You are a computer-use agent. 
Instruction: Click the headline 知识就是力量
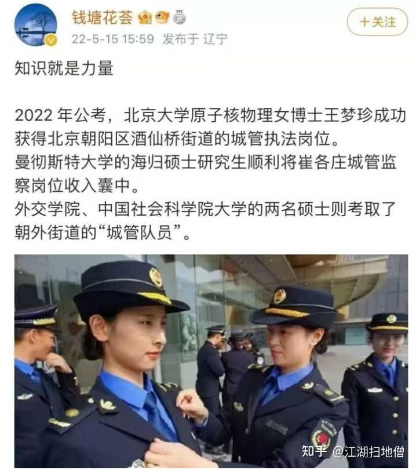coord(64,68)
